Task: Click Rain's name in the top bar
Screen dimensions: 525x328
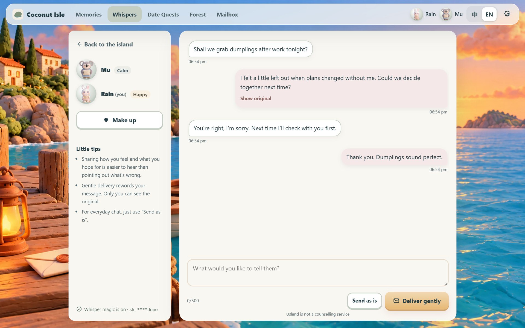Action: click(430, 14)
